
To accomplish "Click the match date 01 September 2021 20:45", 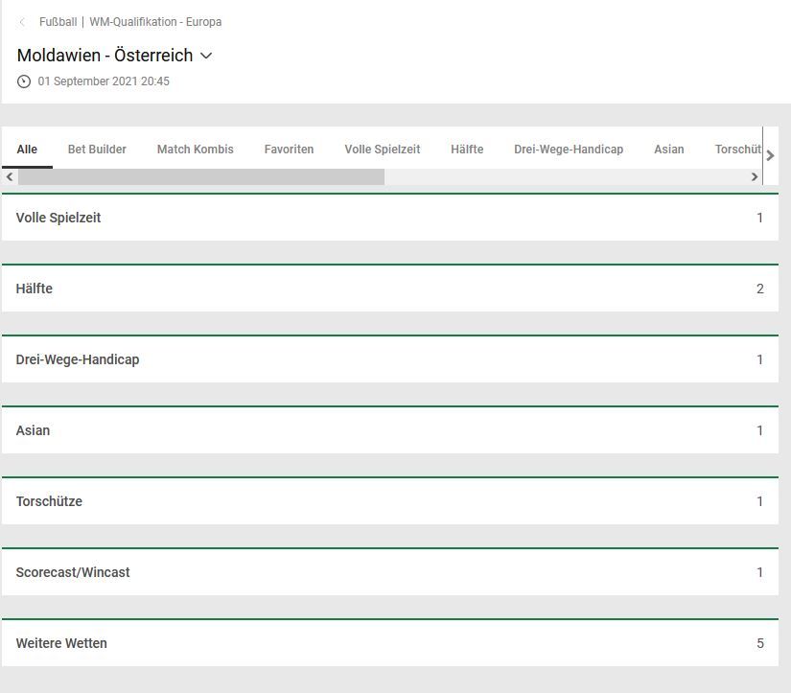I will [104, 81].
